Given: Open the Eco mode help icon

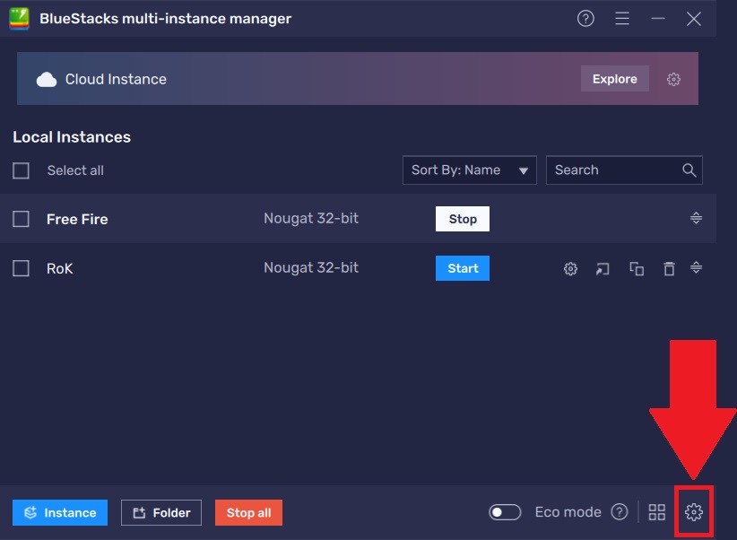Looking at the screenshot, I should pyautogui.click(x=620, y=512).
